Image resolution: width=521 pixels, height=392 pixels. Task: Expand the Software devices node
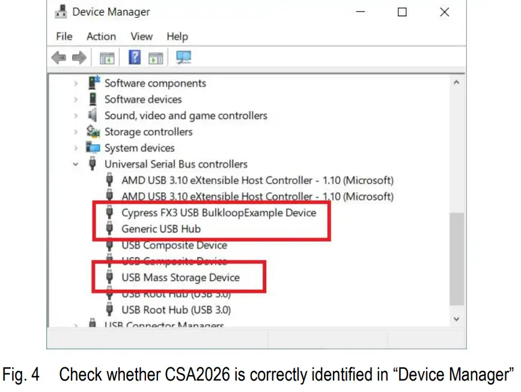click(76, 99)
